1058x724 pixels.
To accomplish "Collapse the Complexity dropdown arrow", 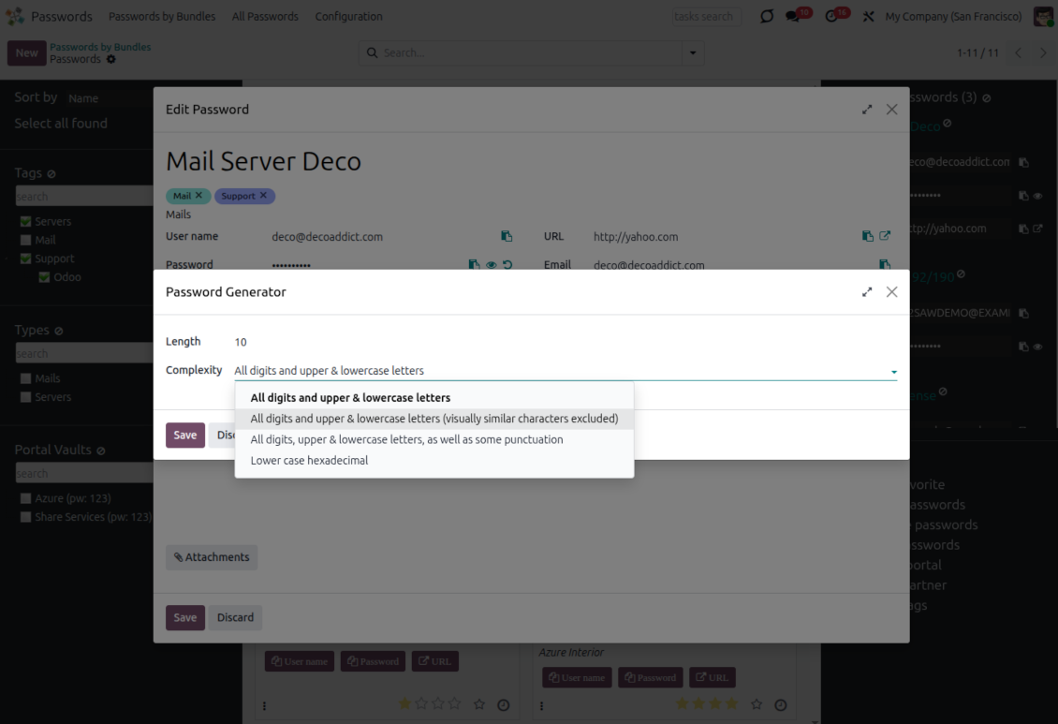I will [x=893, y=372].
